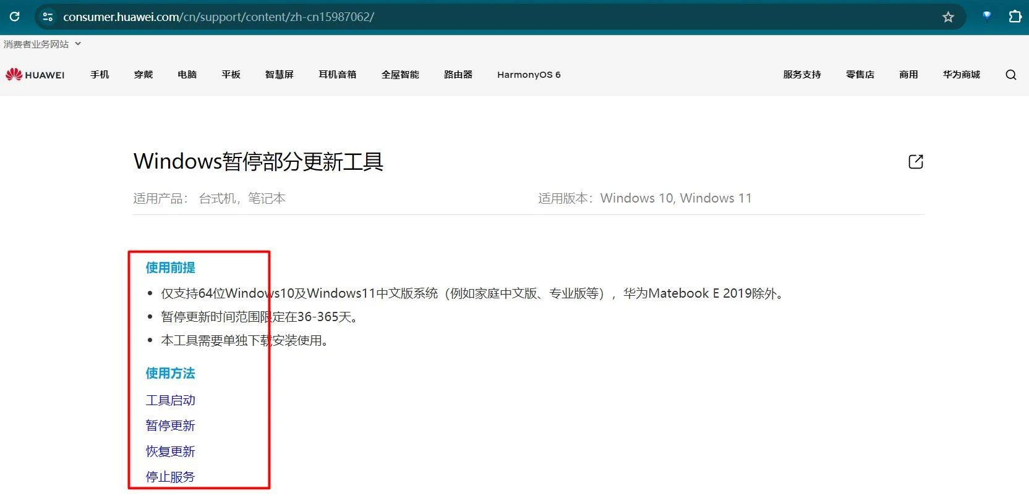This screenshot has width=1029, height=499.
Task: Jump to the 暂停更新 section
Action: [170, 426]
